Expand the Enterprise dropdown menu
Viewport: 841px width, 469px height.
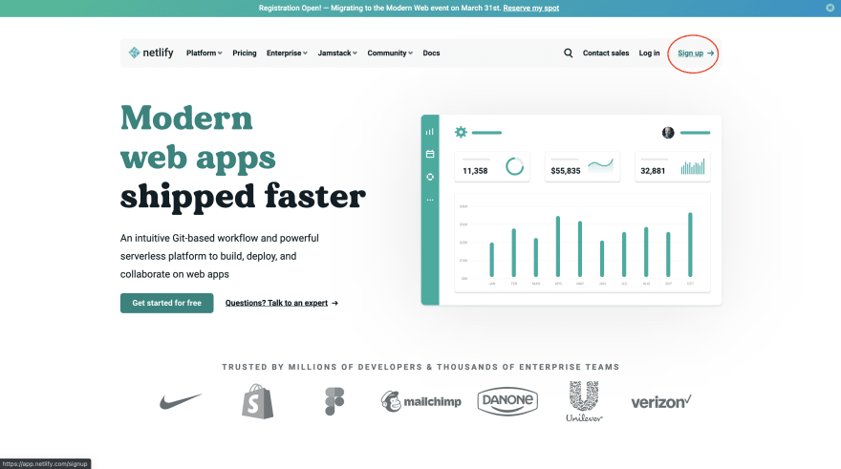coord(287,53)
